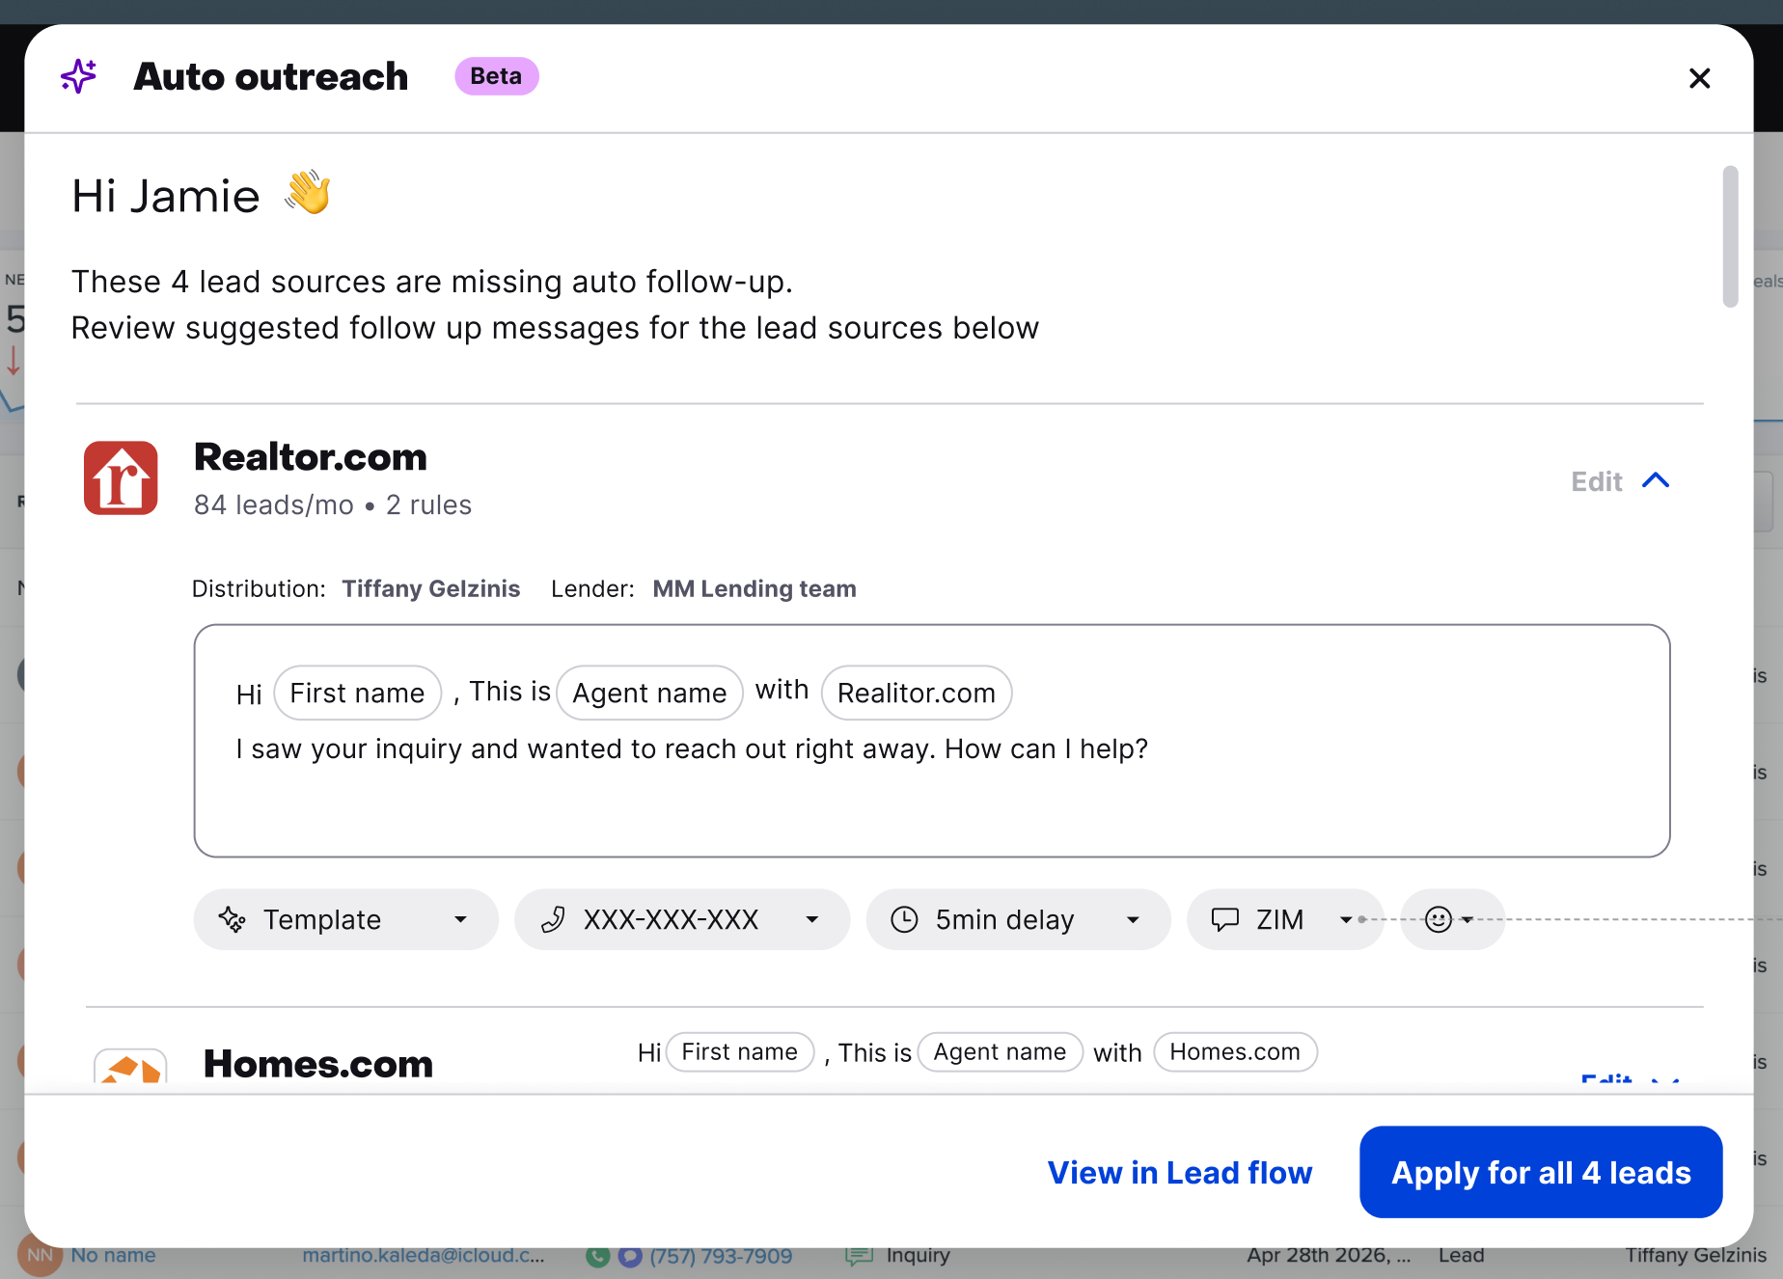This screenshot has height=1279, width=1783.
Task: Click Apply for all 4 leads button
Action: point(1541,1172)
